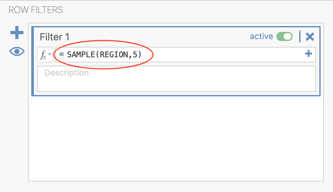333x192 pixels.
Task: Click the white knob of active switch
Action: pyautogui.click(x=287, y=36)
